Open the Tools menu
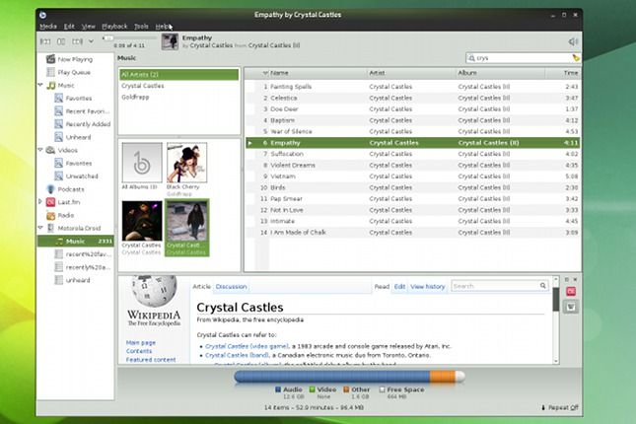The image size is (636, 424). click(141, 27)
